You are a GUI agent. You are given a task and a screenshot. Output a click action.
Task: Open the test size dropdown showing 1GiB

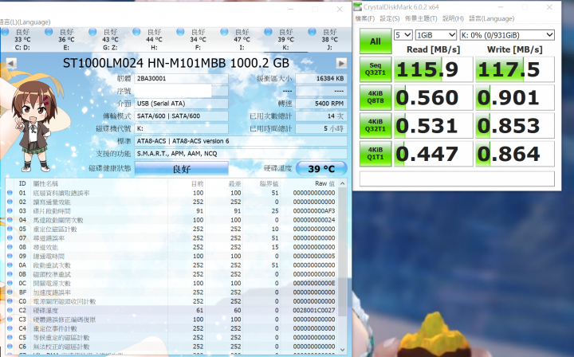tap(436, 35)
